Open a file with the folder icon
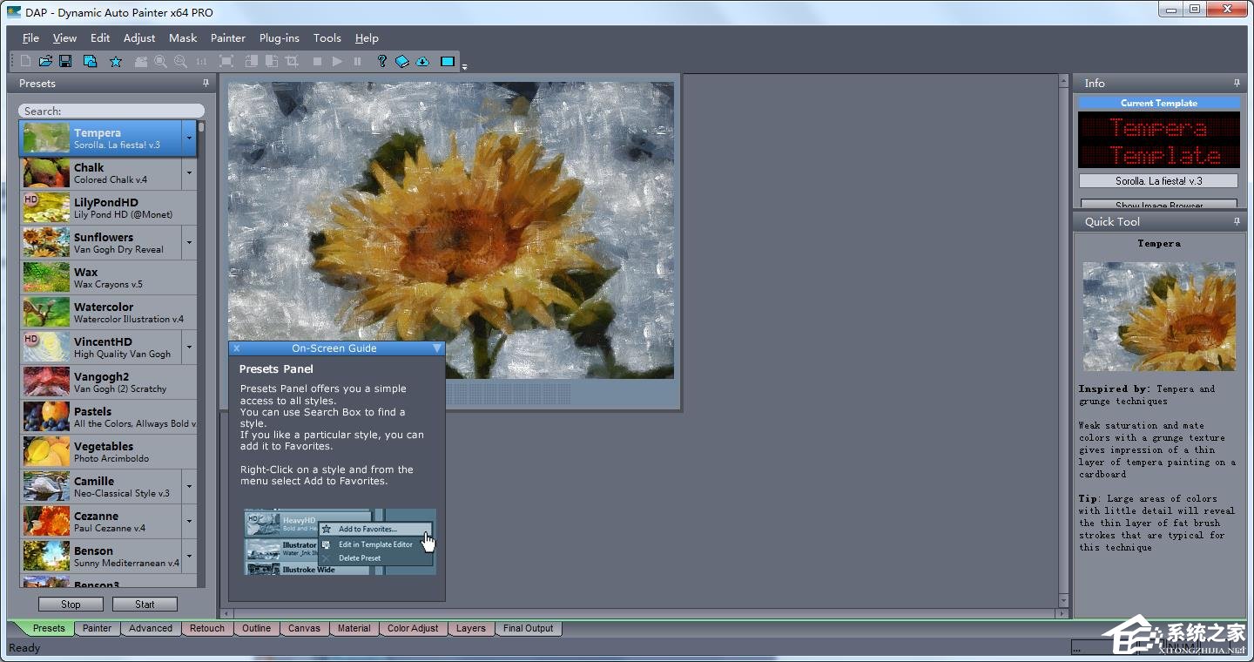Image resolution: width=1254 pixels, height=662 pixels. [45, 61]
